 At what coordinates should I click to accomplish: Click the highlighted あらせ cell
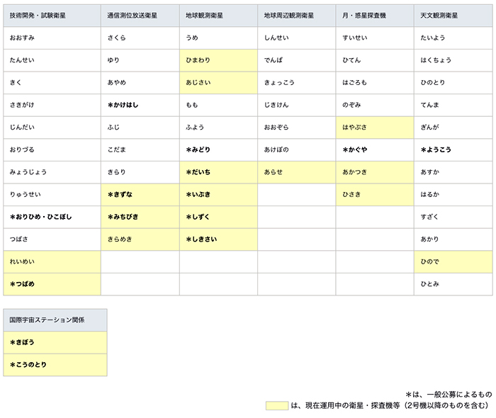(297, 173)
